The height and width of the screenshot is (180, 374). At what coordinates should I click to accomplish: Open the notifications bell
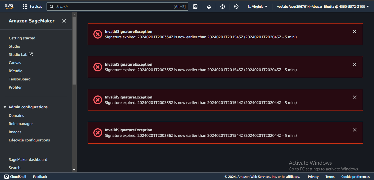click(209, 7)
